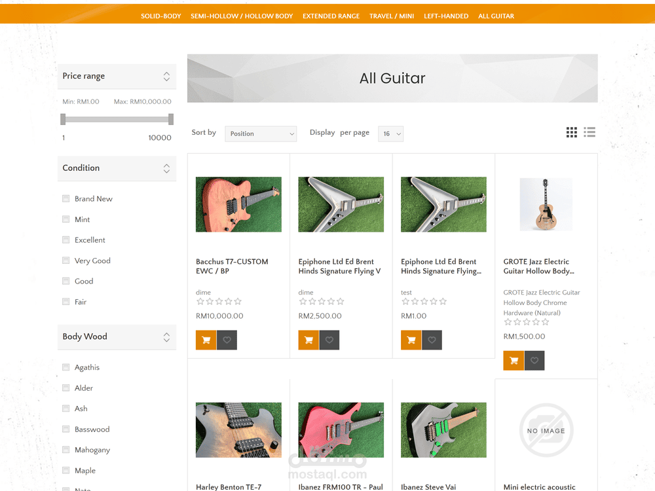Enable the Very Good condition filter

point(65,261)
